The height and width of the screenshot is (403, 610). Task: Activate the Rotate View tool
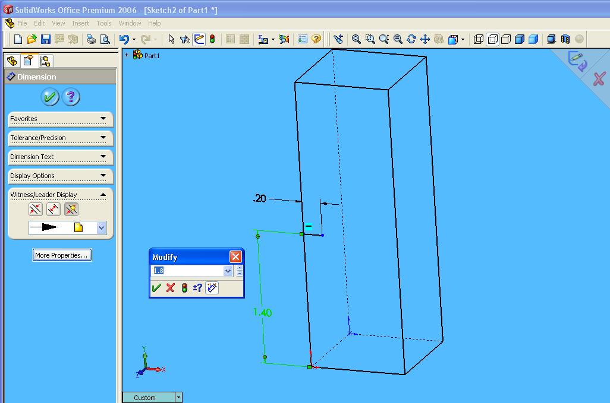[x=411, y=39]
